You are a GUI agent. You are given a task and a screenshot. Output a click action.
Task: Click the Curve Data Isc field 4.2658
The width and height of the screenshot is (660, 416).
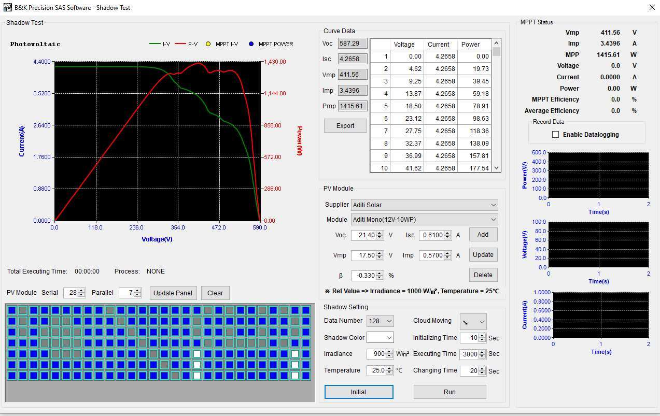tap(353, 59)
